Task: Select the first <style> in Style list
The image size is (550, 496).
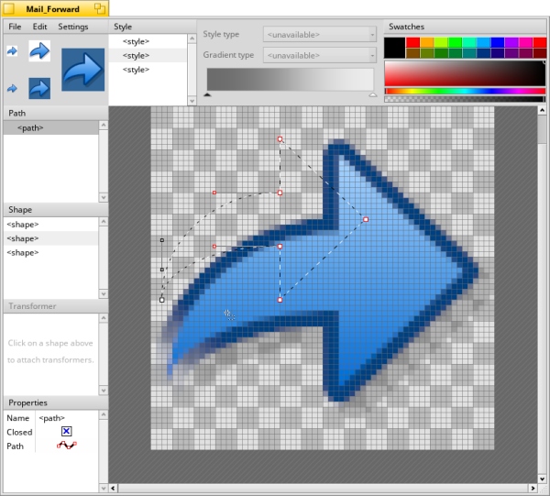Action: [x=136, y=42]
